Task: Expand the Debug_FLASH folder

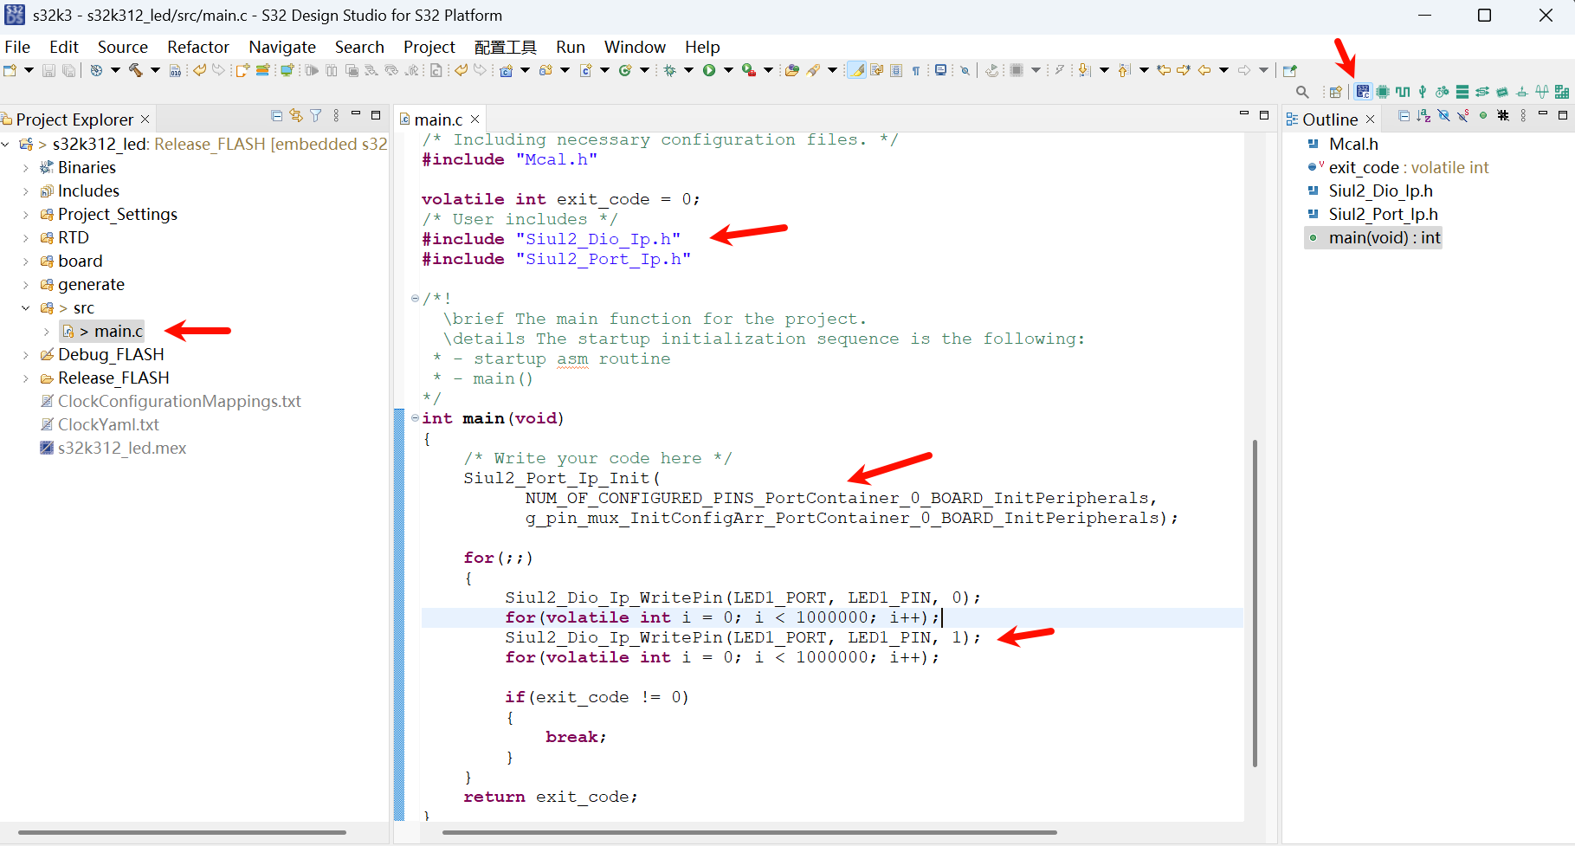Action: click(25, 355)
